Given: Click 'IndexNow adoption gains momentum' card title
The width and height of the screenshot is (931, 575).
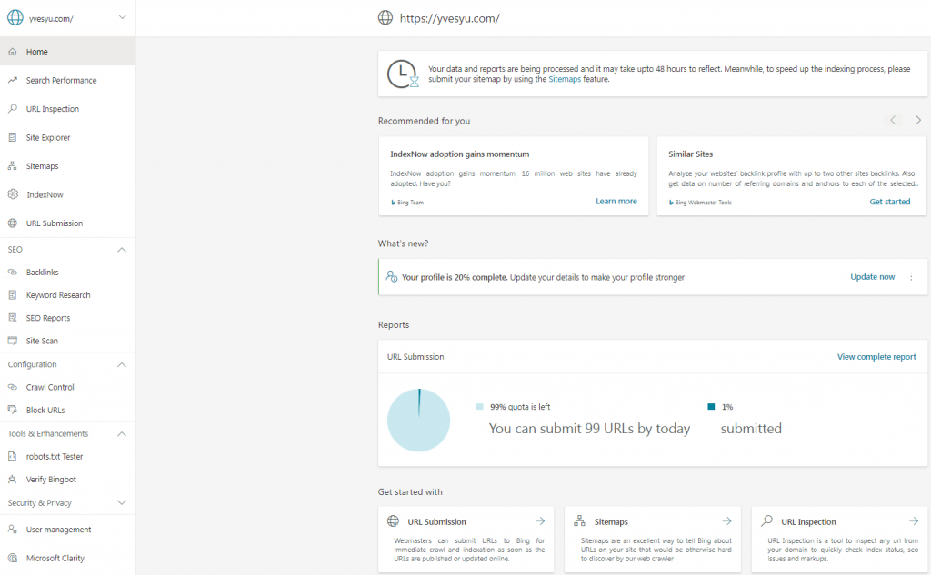Looking at the screenshot, I should pos(459,154).
